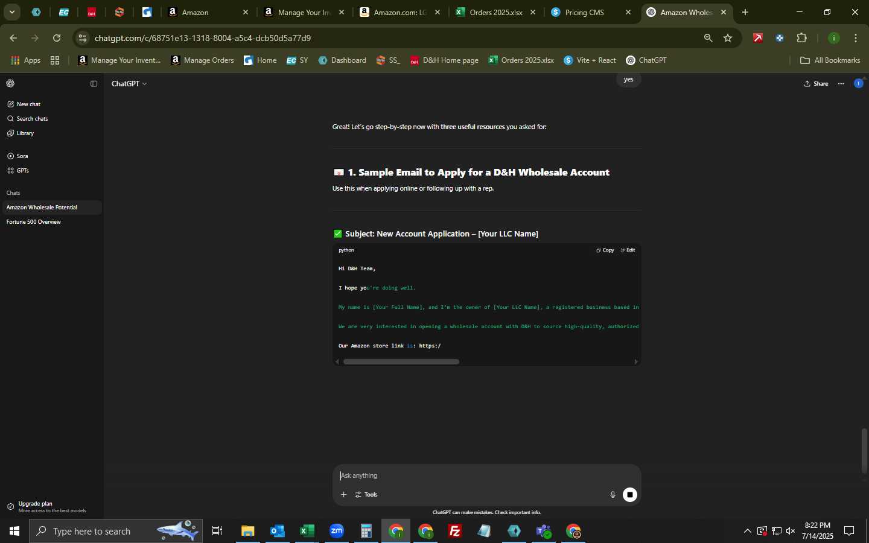Open the Chrome three-dot menu
Image resolution: width=869 pixels, height=543 pixels.
(856, 38)
